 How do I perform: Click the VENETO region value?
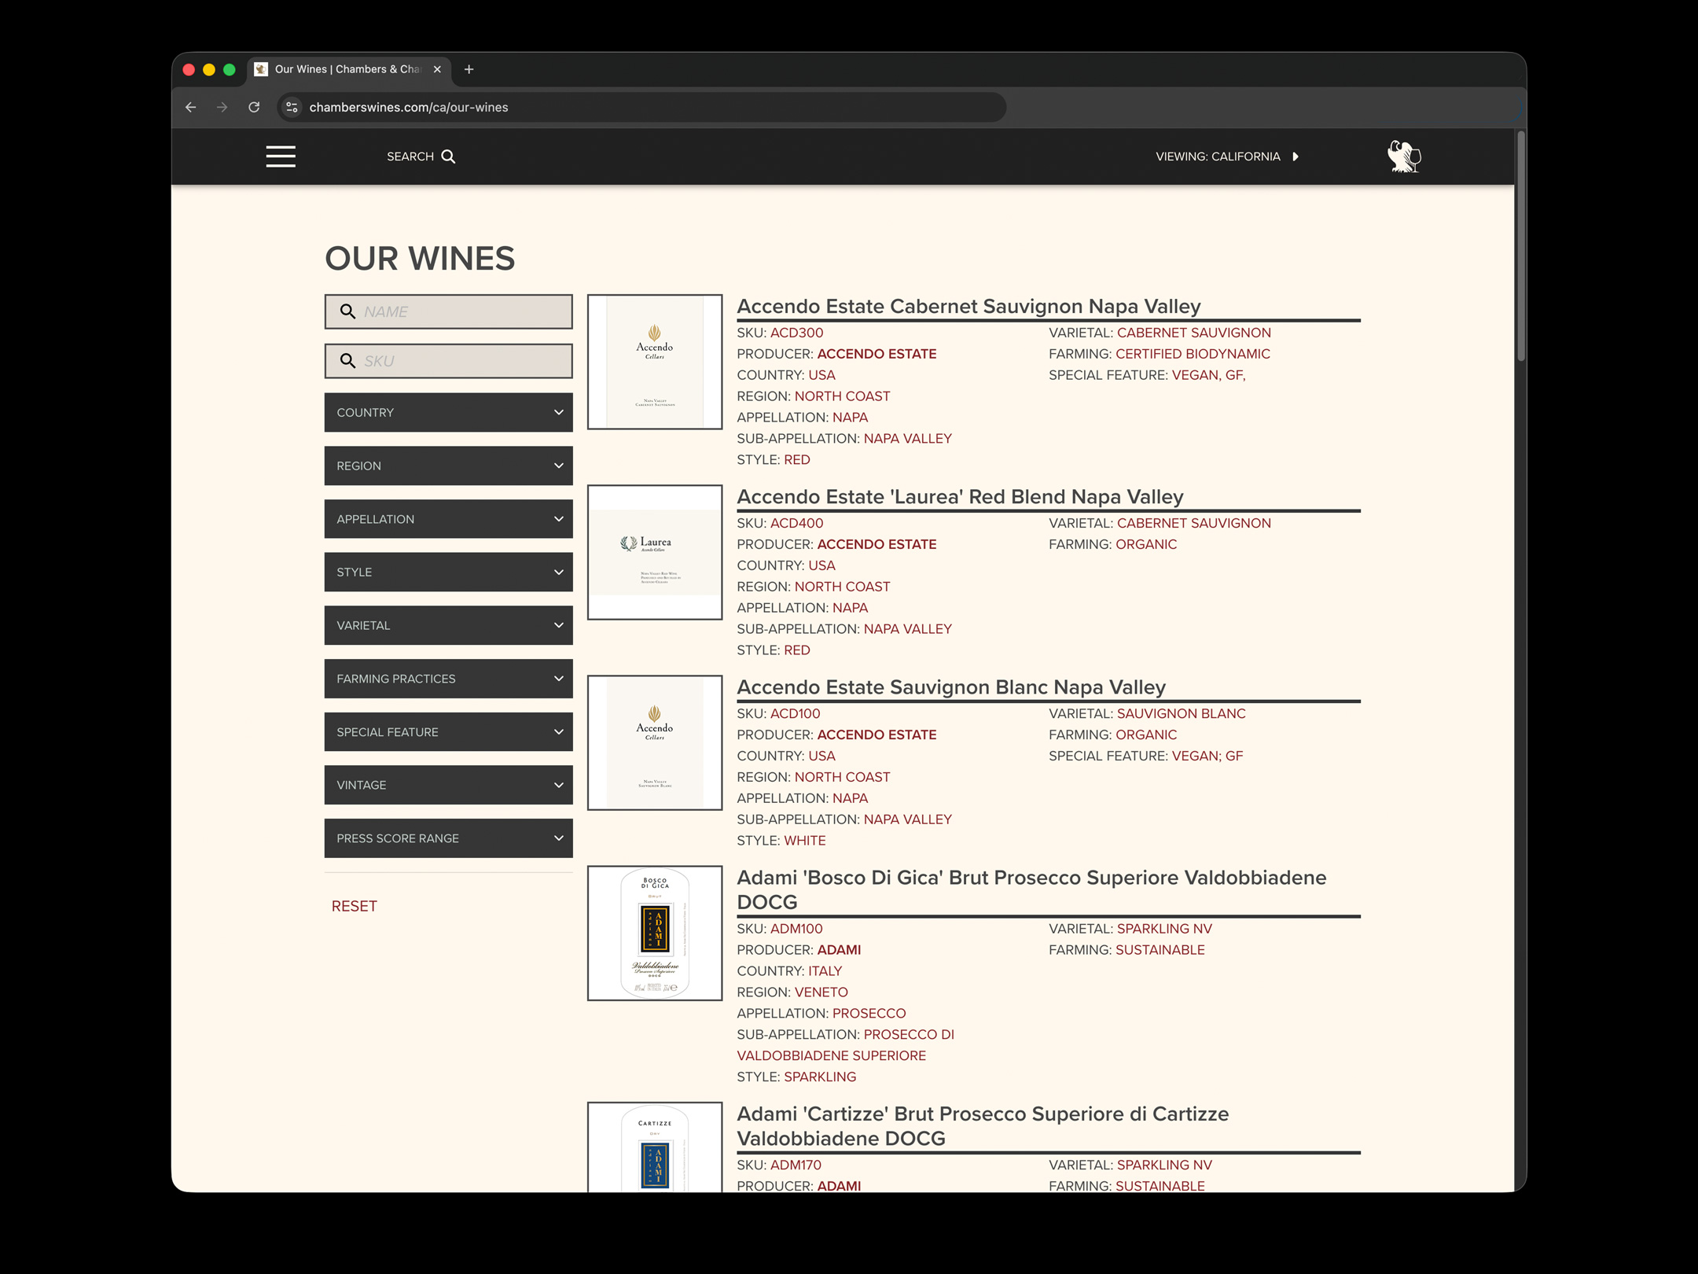(x=821, y=992)
